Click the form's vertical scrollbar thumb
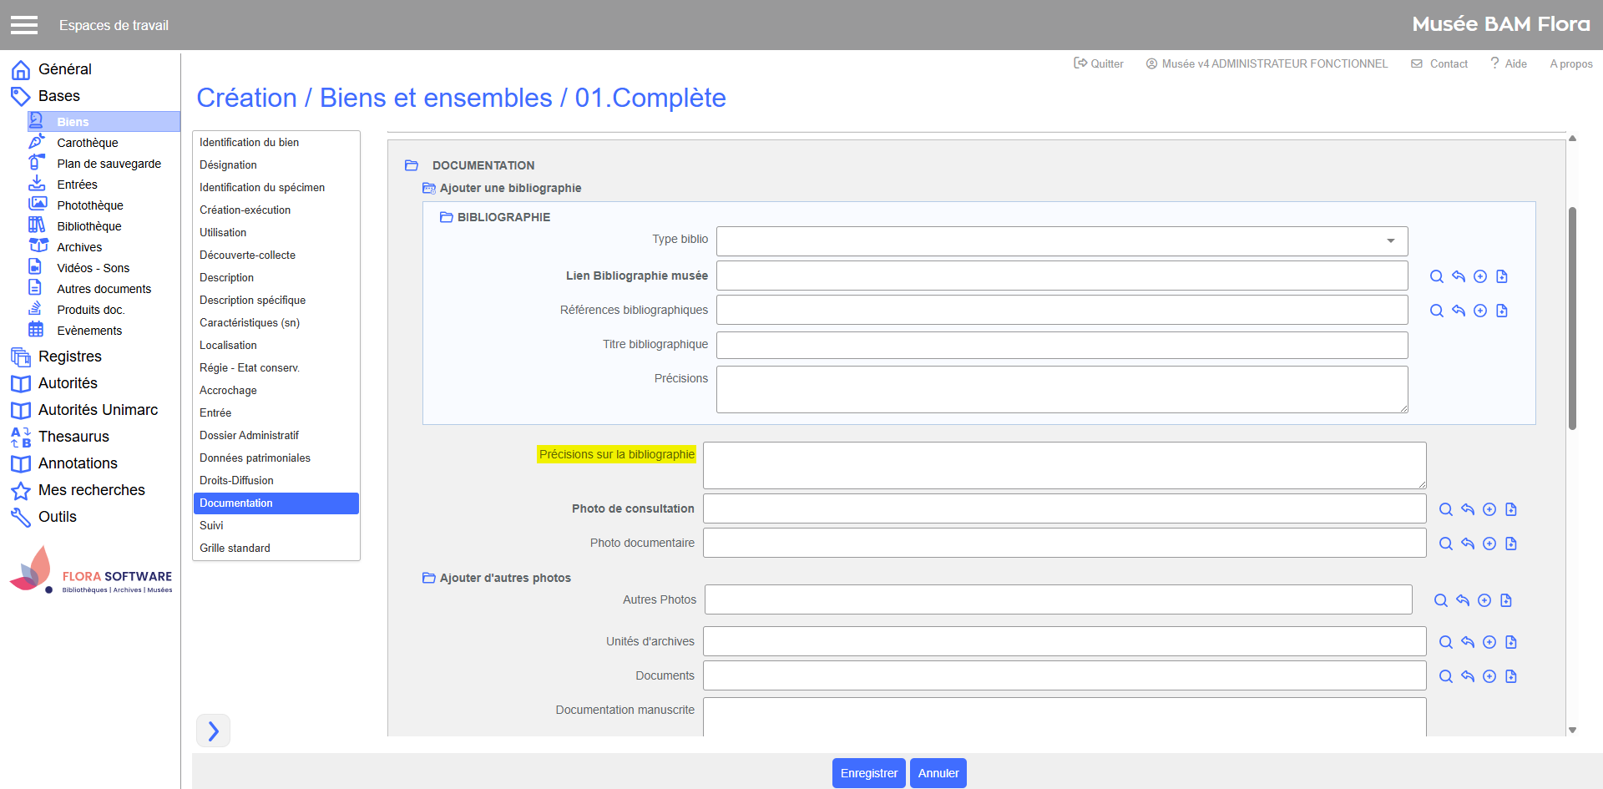1603x789 pixels. 1572,317
